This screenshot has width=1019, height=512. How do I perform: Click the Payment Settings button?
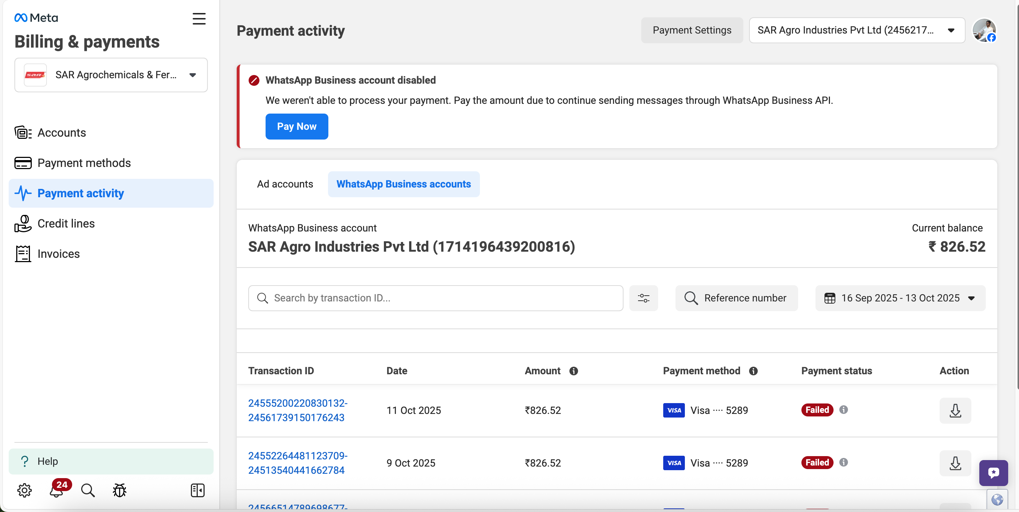(x=691, y=30)
